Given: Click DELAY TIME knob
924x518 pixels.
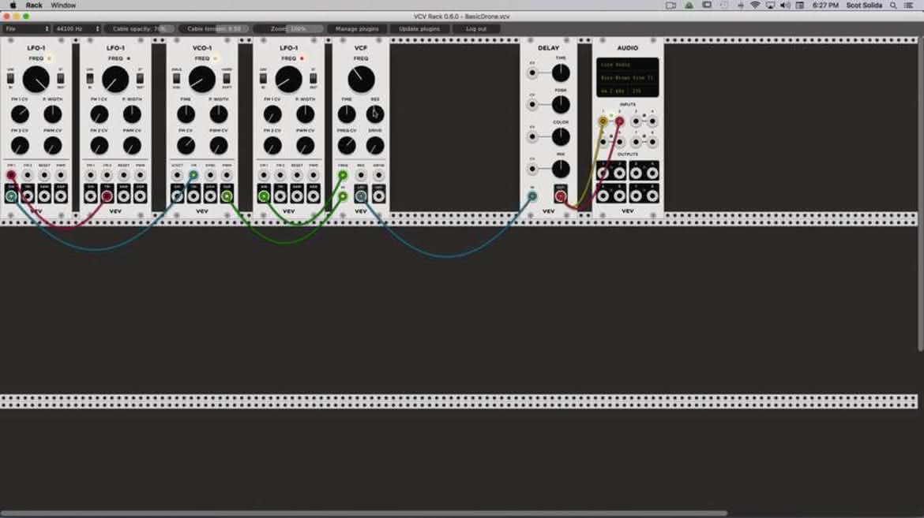Looking at the screenshot, I should pyautogui.click(x=561, y=73).
